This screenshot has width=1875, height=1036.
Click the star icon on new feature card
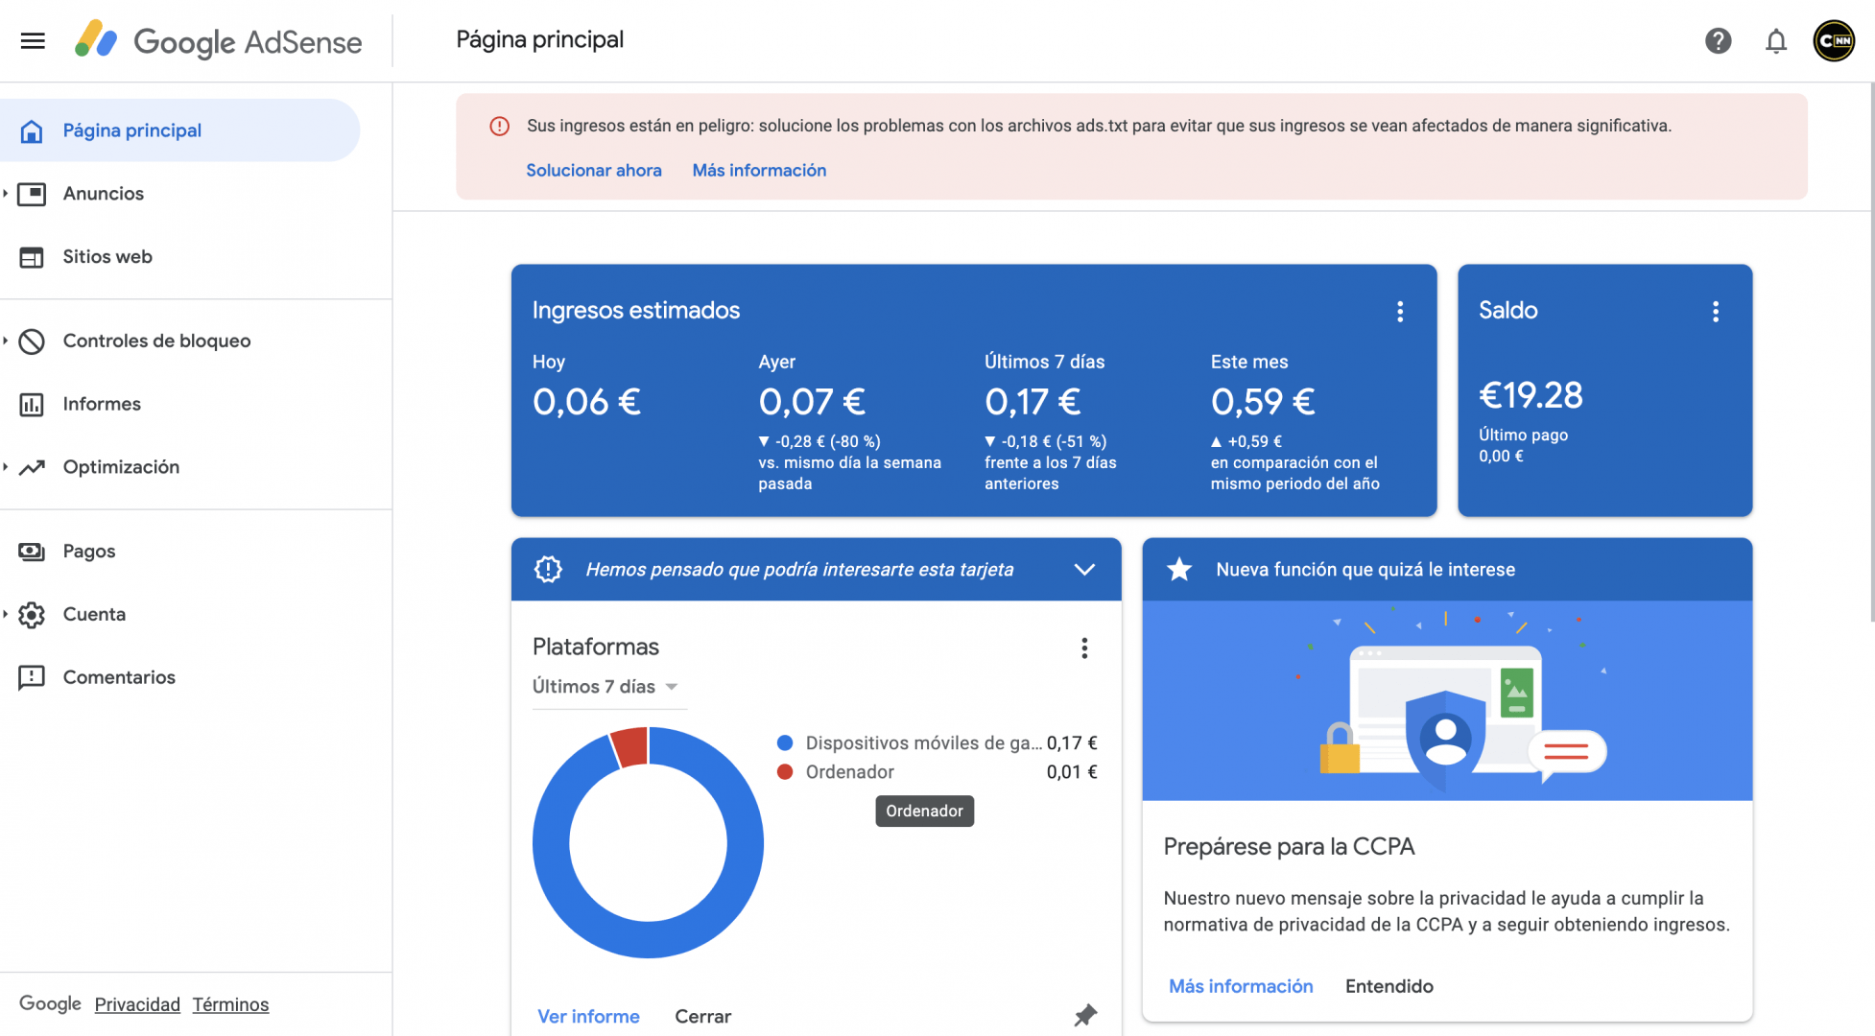(1179, 569)
